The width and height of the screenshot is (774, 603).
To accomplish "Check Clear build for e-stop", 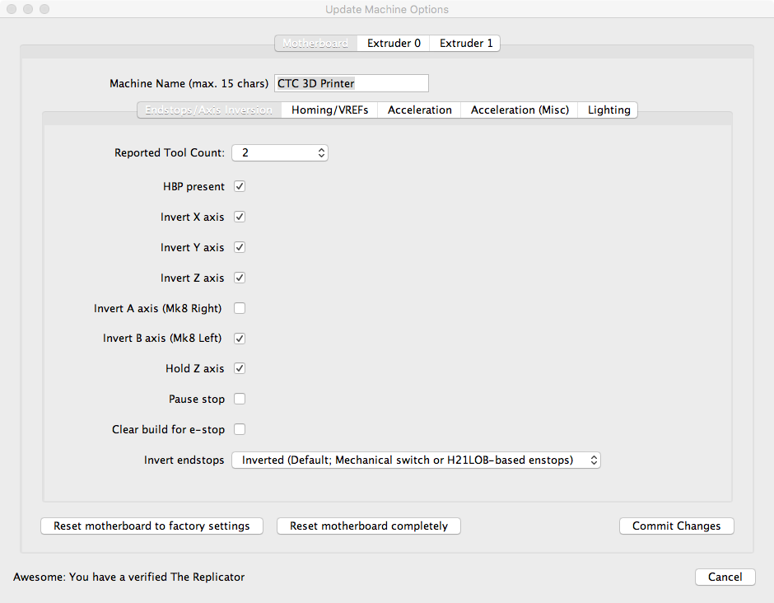I will [x=240, y=429].
